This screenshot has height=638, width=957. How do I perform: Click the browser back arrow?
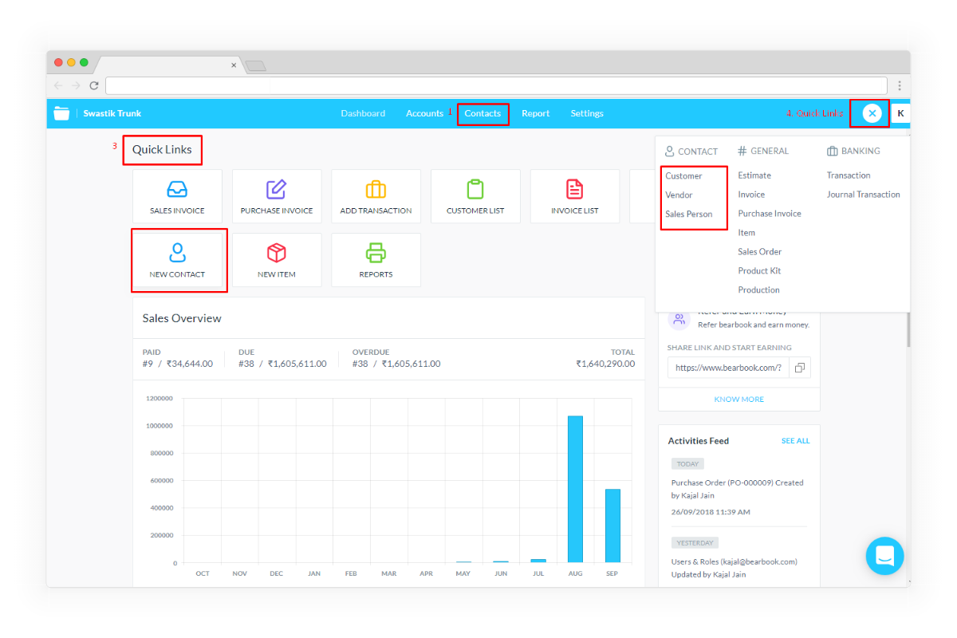coord(58,85)
